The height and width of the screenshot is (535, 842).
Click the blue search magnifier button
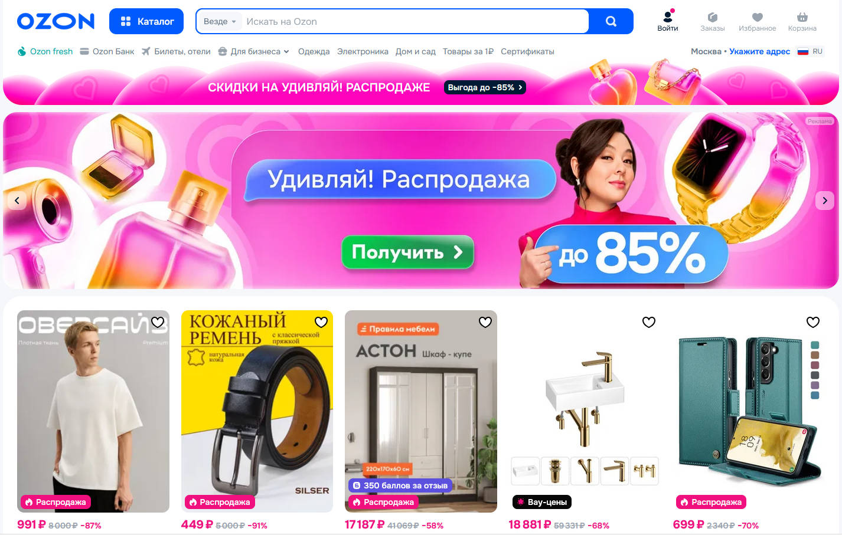[x=611, y=21]
